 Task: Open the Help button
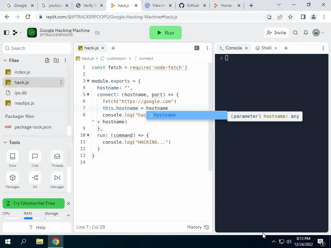[x=37, y=227]
